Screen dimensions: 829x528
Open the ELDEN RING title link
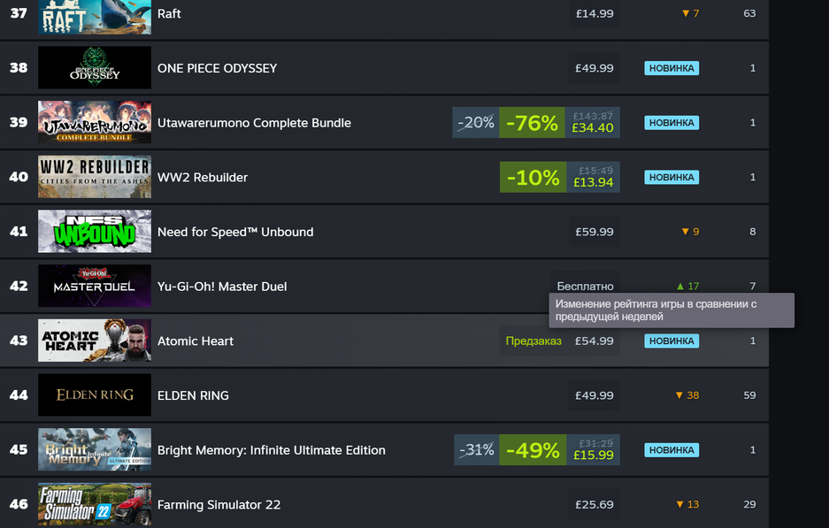(x=193, y=395)
